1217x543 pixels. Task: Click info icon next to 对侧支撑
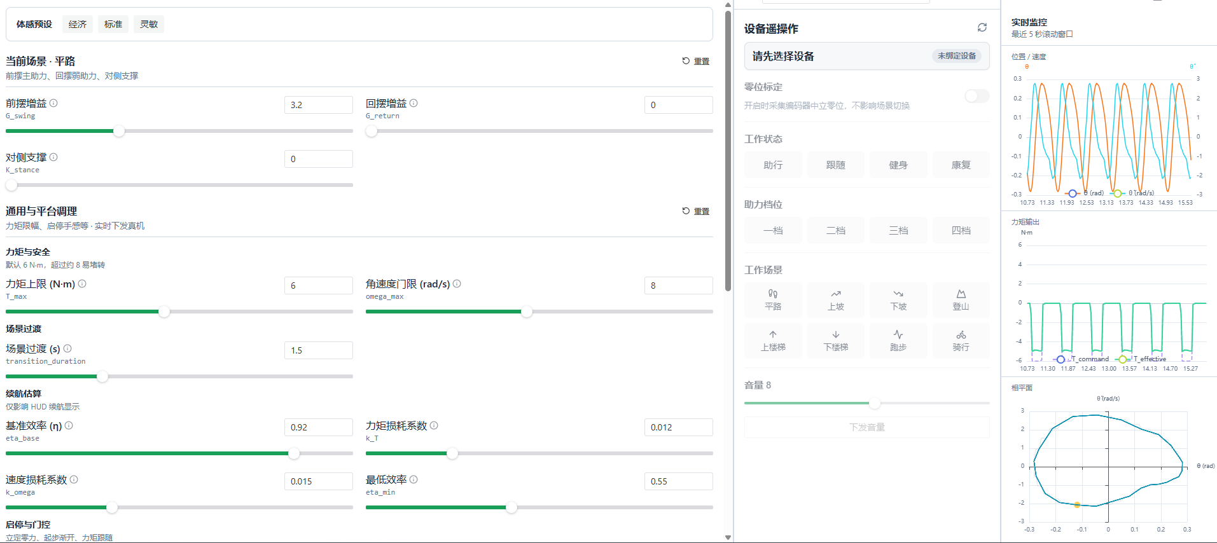(x=53, y=157)
